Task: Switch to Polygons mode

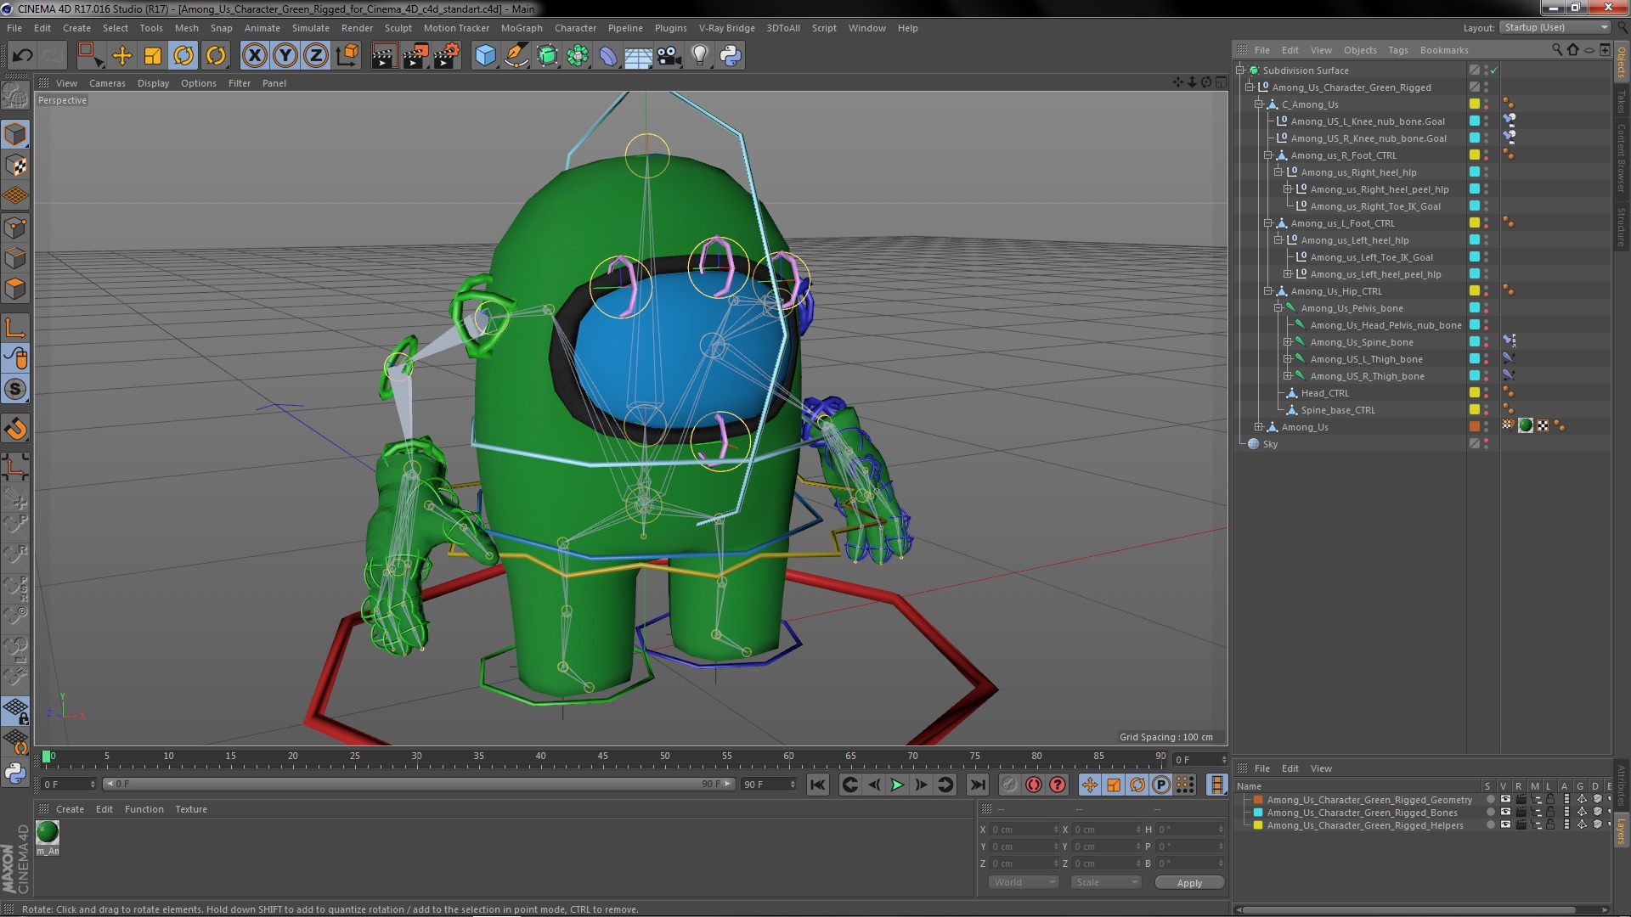Action: click(x=15, y=289)
